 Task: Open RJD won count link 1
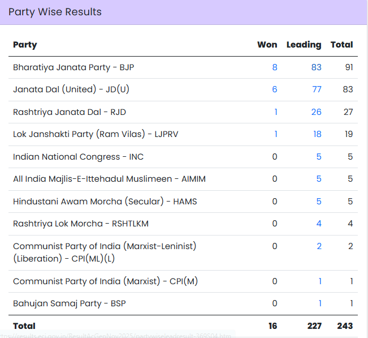pos(276,112)
